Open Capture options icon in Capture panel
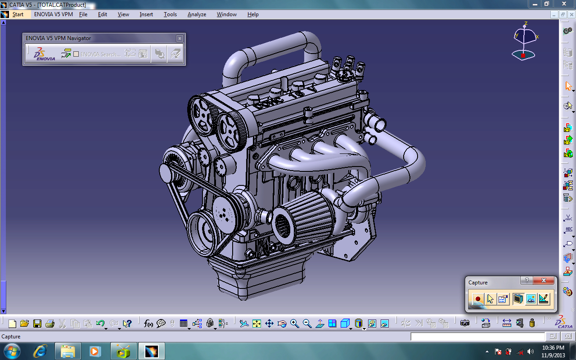 tap(503, 298)
